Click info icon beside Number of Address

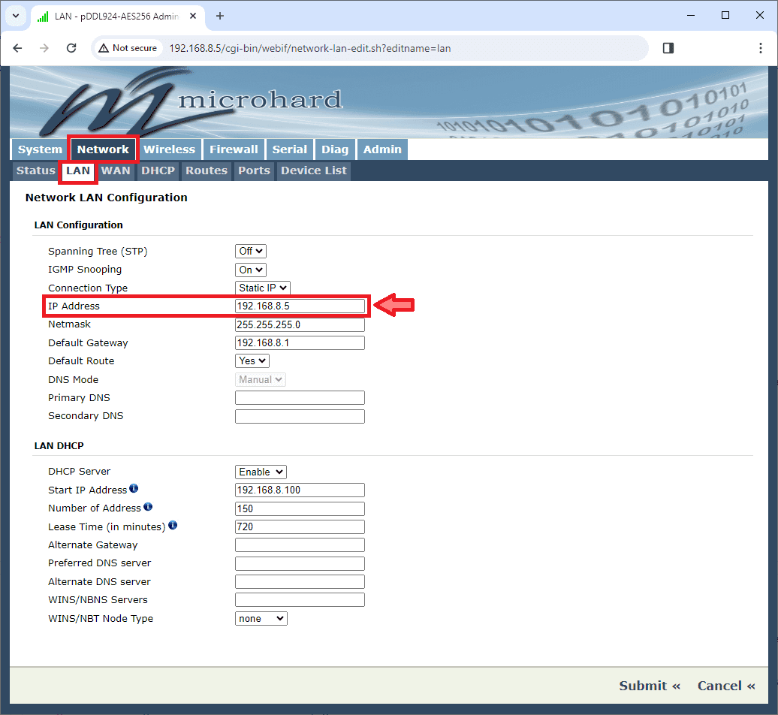[148, 508]
